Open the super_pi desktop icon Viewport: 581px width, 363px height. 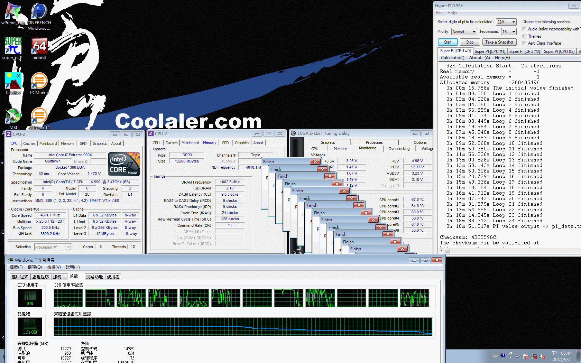click(13, 48)
